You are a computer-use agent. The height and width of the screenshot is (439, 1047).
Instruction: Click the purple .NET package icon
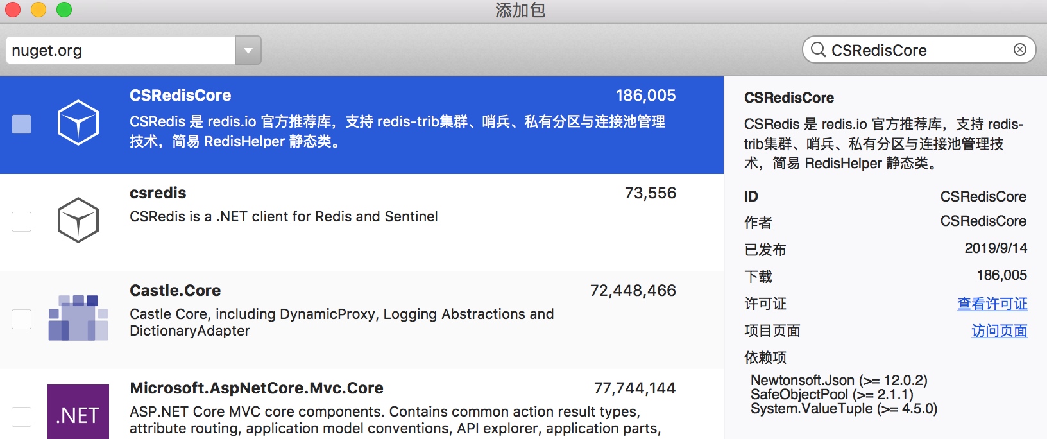[78, 412]
